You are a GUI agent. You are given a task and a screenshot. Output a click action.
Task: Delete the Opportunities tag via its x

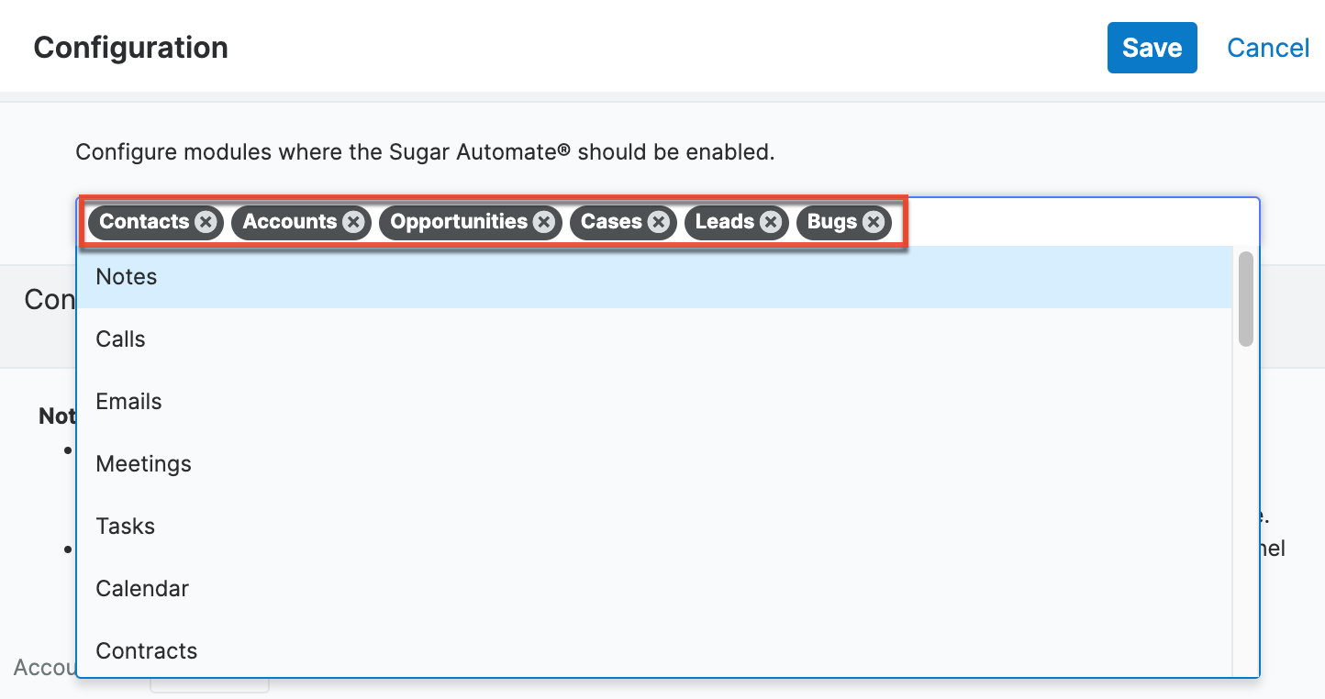544,222
